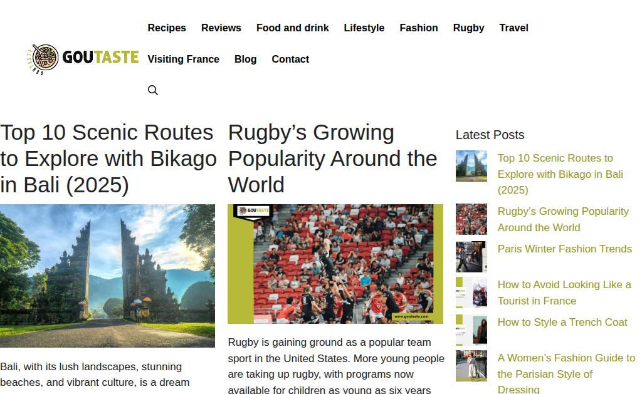Navigate to the Rugby section
Screen dimensions: 642x394
[x=468, y=28]
